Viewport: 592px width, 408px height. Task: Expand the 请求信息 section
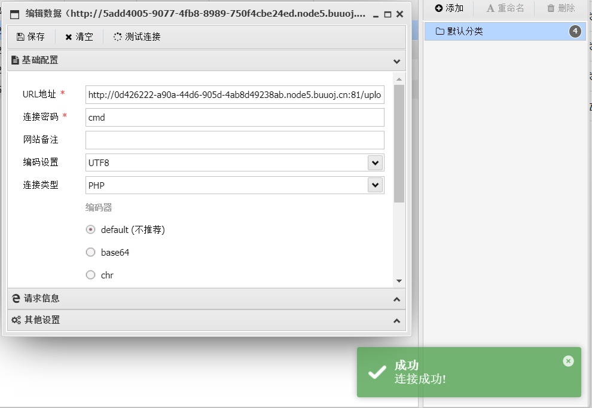[x=396, y=299]
